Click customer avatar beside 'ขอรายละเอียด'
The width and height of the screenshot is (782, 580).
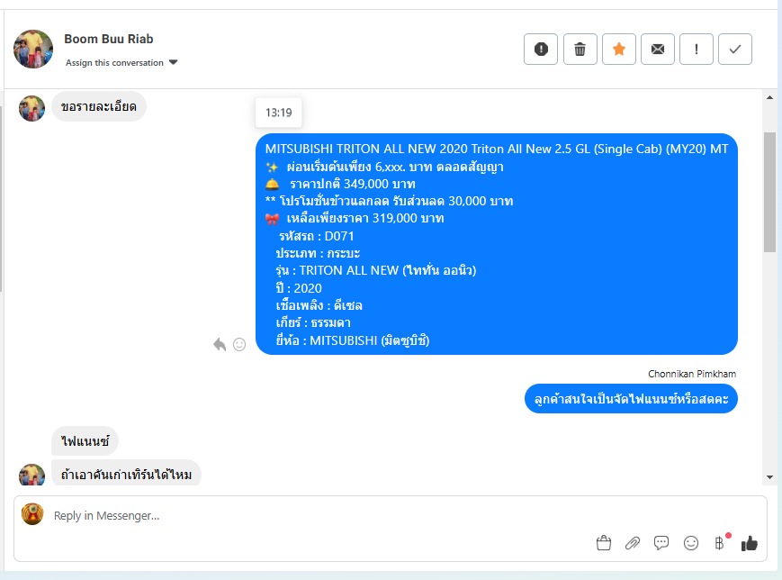[31, 108]
